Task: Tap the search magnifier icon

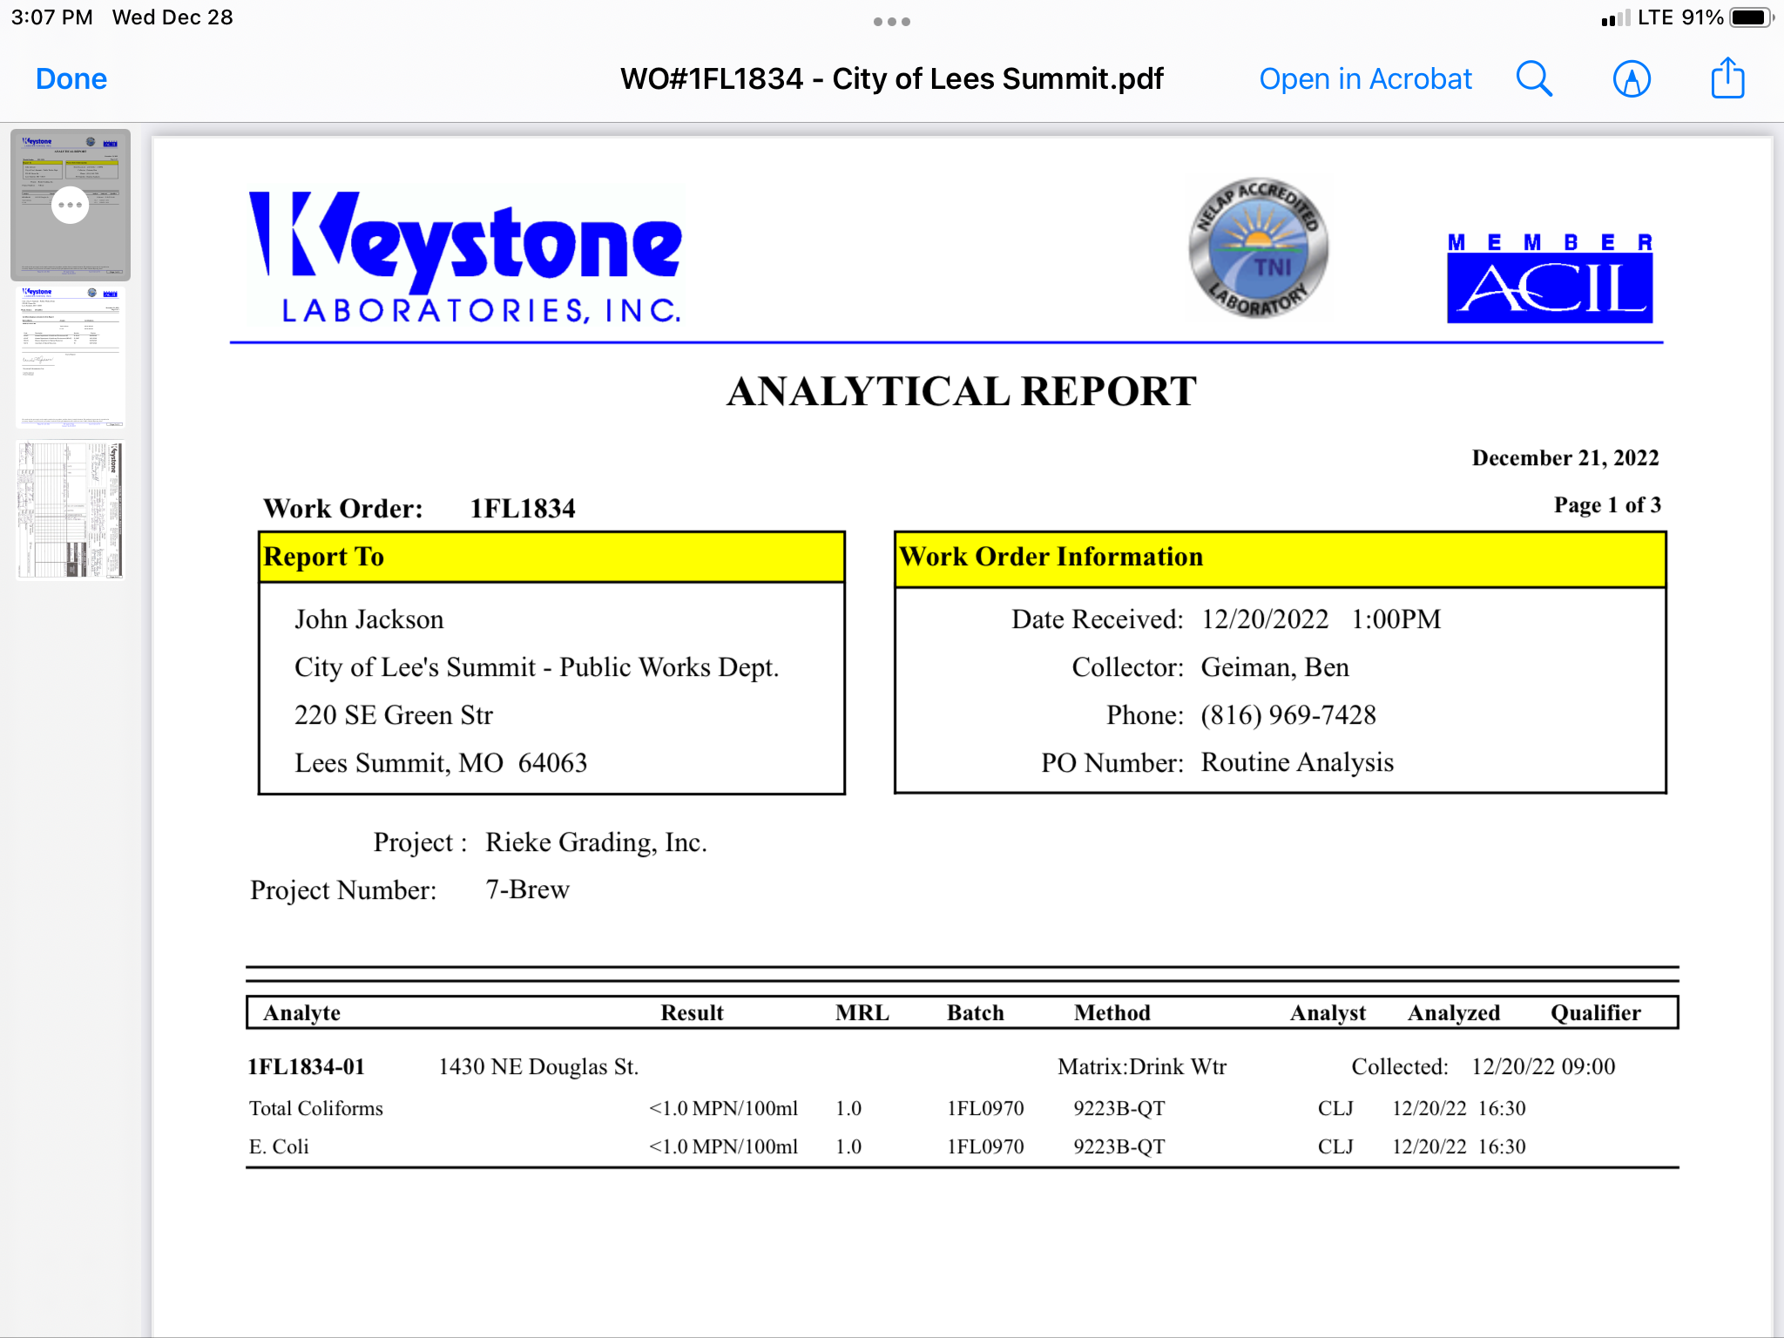Action: [1534, 79]
